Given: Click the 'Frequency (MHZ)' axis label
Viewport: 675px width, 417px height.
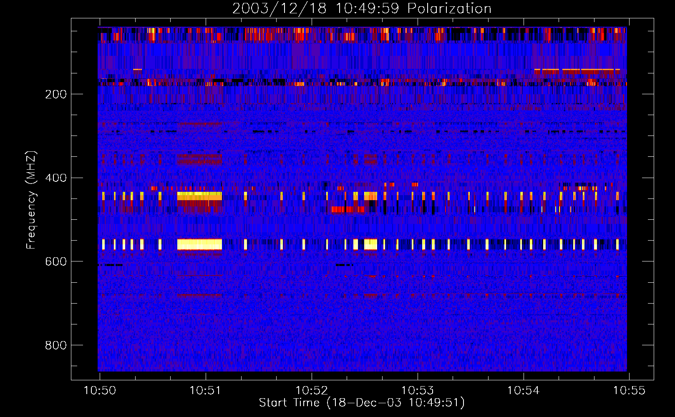Looking at the screenshot, I should click(31, 200).
